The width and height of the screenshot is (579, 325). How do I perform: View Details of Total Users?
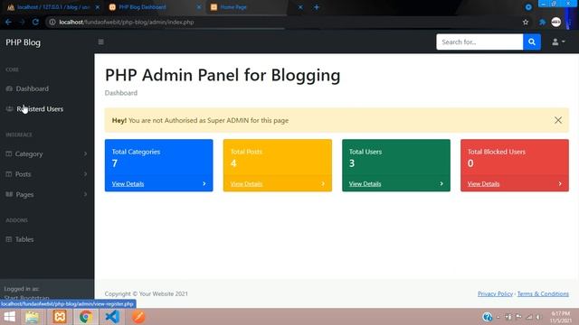[365, 183]
